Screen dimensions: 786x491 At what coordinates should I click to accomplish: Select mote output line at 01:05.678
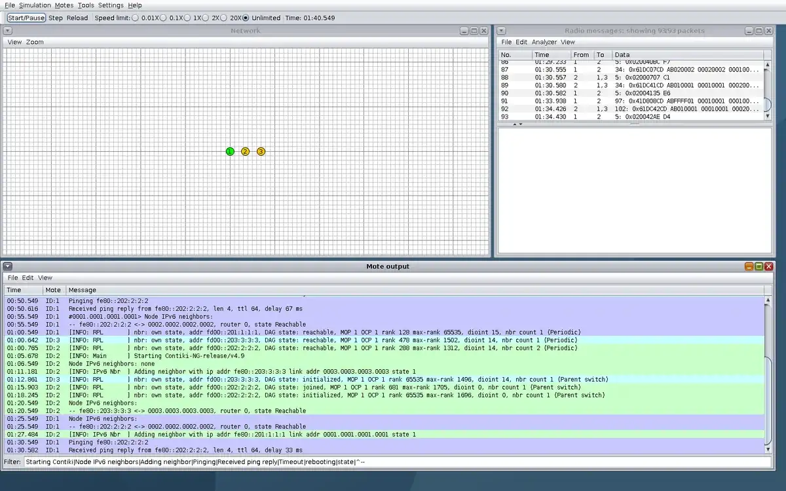pos(384,356)
